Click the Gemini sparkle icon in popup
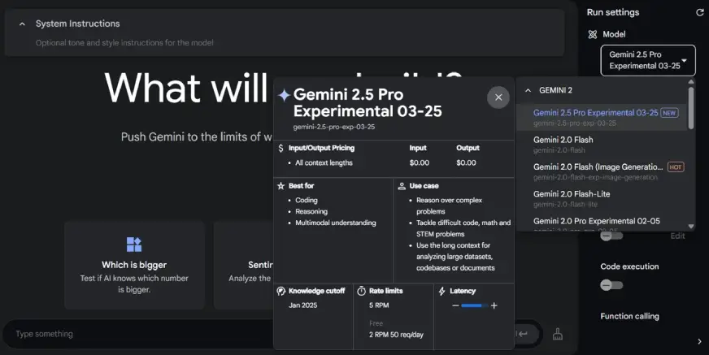The image size is (709, 355). pyautogui.click(x=284, y=95)
